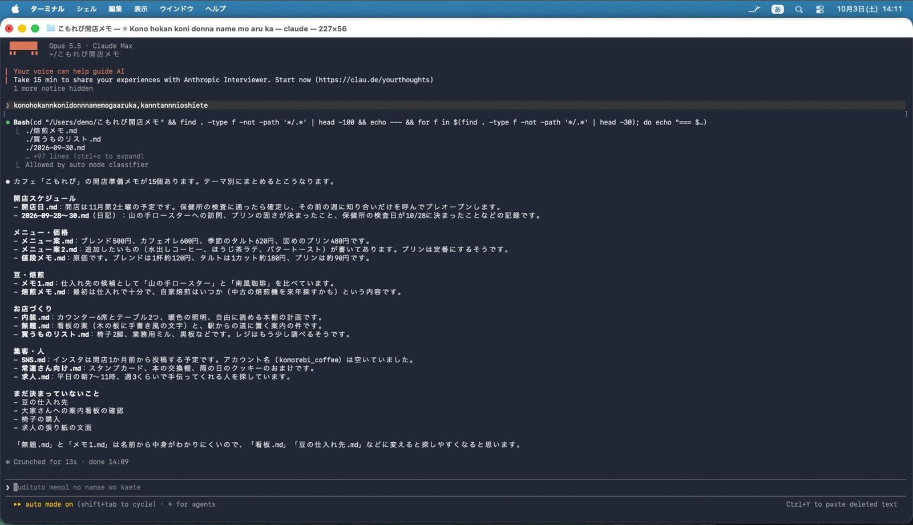This screenshot has height=525, width=913.
Task: Click the folder proxy icon in title bar
Action: pos(51,29)
